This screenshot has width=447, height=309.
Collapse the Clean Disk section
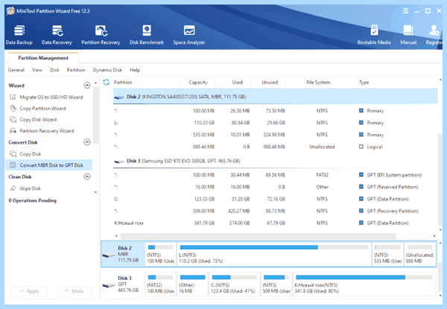87,176
